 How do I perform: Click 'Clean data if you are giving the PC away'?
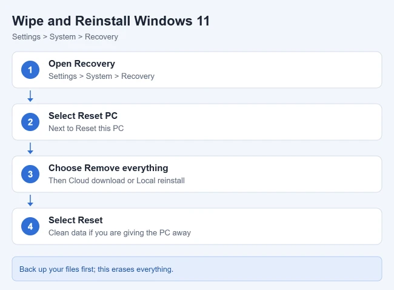click(x=119, y=232)
